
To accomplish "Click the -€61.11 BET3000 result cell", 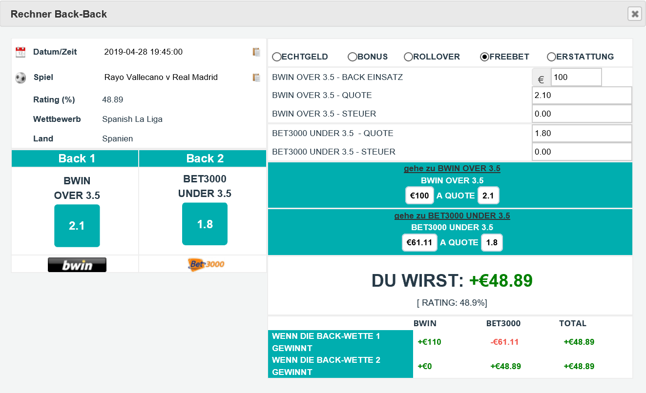I will (504, 342).
